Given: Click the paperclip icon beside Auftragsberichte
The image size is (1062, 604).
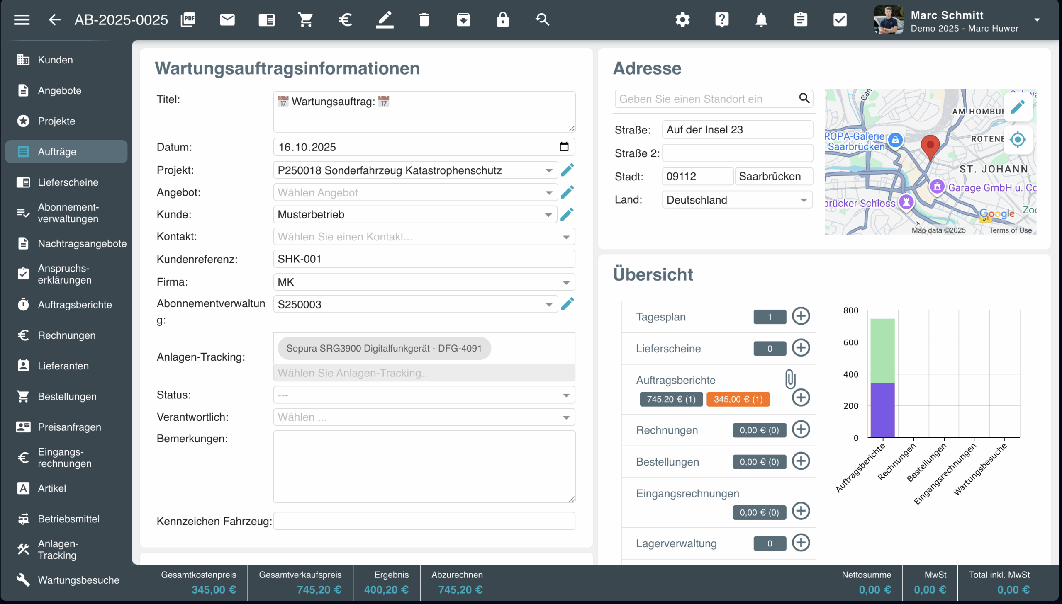Looking at the screenshot, I should [x=790, y=379].
